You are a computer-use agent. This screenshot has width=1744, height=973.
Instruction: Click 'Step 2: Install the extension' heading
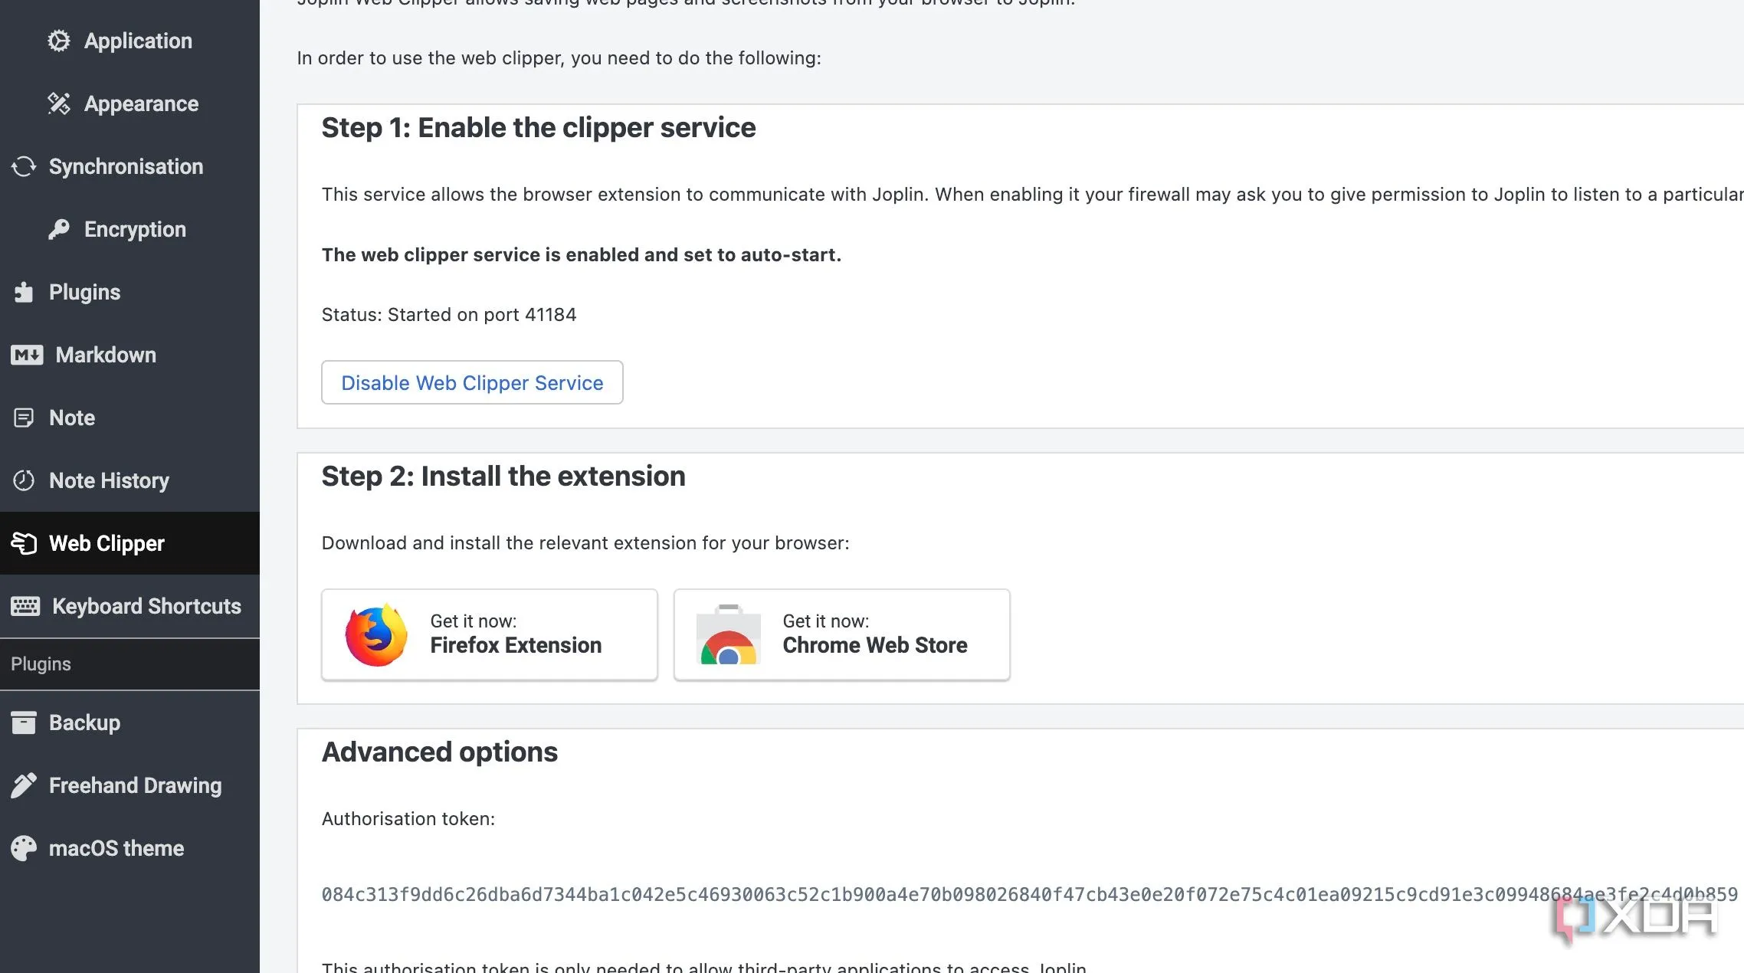(503, 476)
